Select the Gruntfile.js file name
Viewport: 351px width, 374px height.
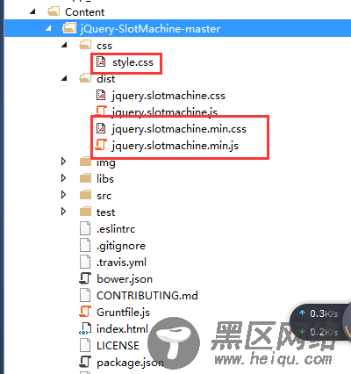[123, 313]
